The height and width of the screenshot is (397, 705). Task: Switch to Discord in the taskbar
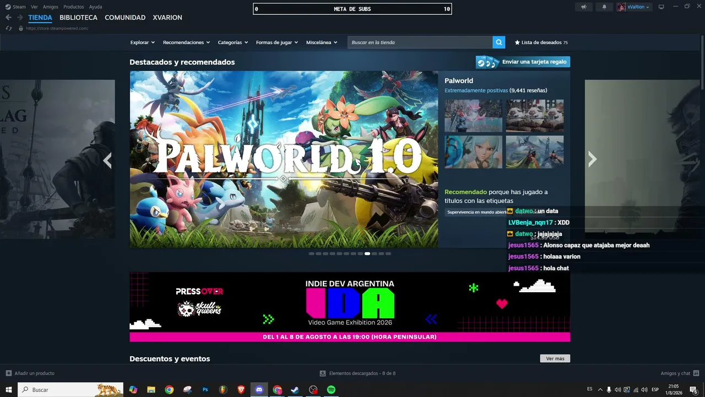tap(259, 390)
